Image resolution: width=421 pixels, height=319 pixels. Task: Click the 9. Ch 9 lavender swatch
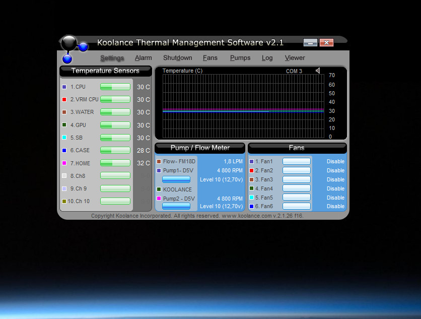pos(64,188)
